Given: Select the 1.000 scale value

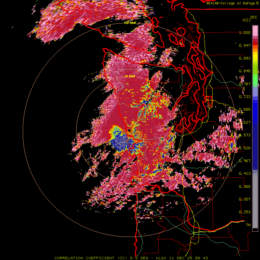Looking at the screenshot, I should point(245,32).
